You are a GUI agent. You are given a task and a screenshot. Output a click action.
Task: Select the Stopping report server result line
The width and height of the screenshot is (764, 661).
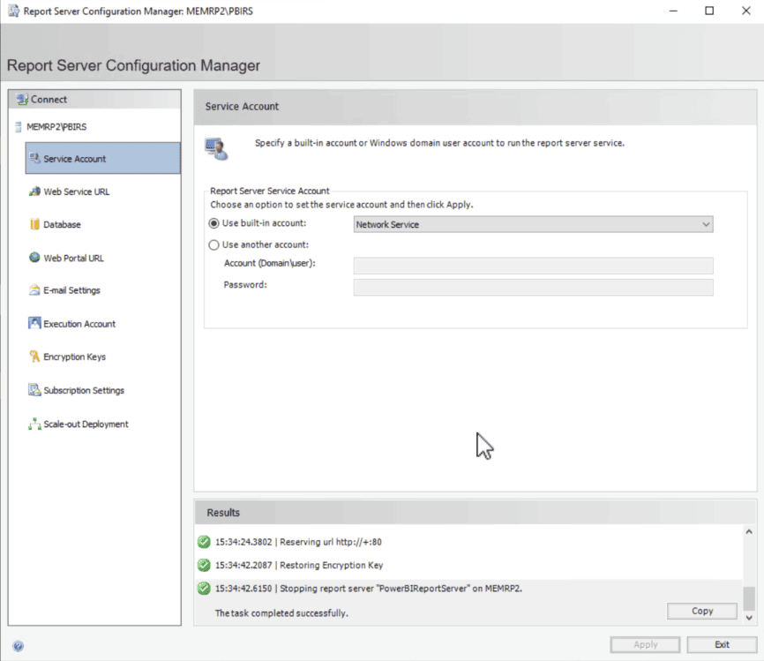pos(369,589)
